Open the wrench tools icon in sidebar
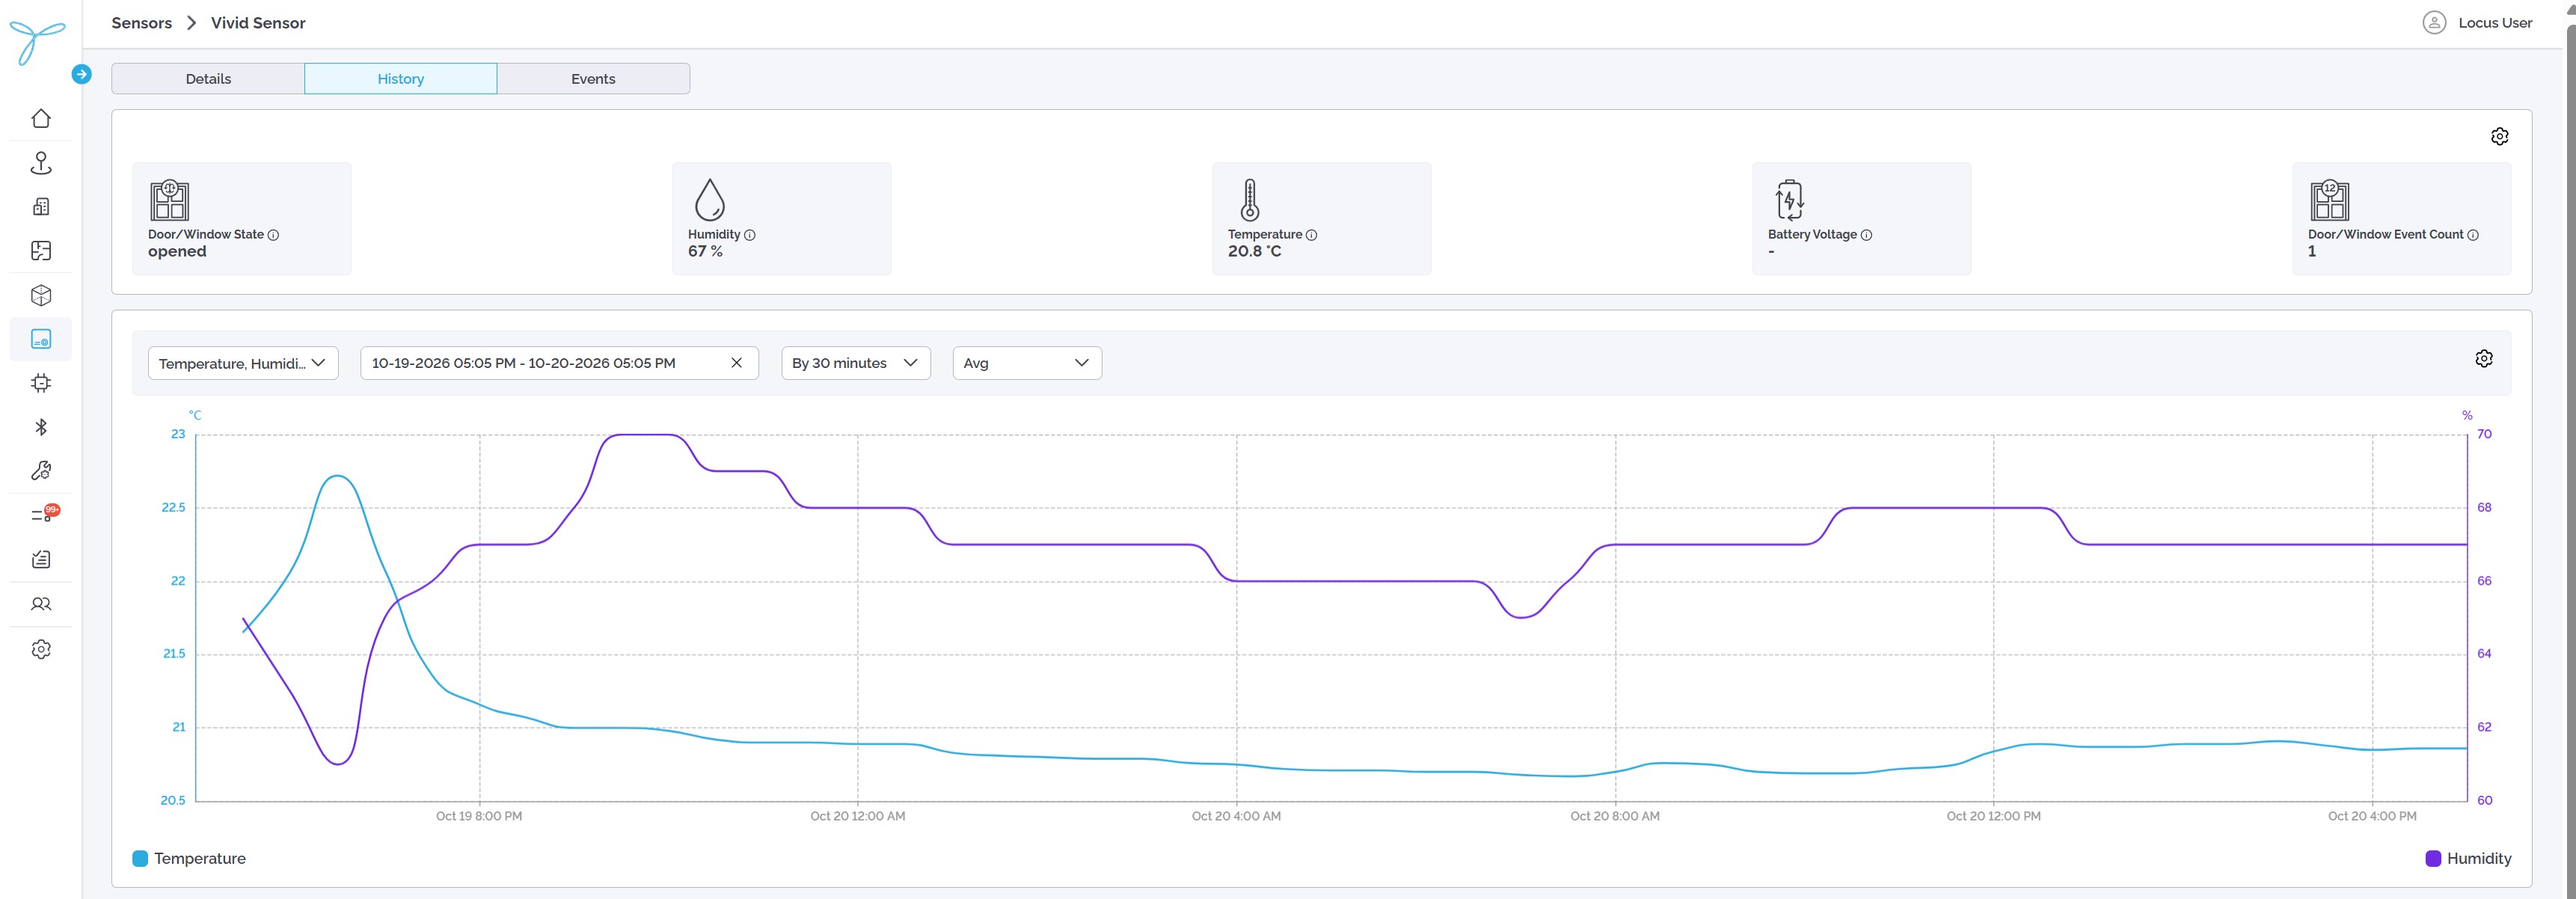 (x=41, y=471)
